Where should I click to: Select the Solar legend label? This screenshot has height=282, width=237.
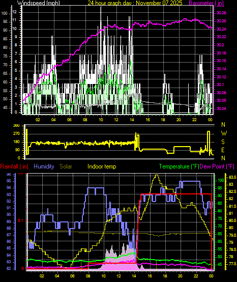point(66,166)
